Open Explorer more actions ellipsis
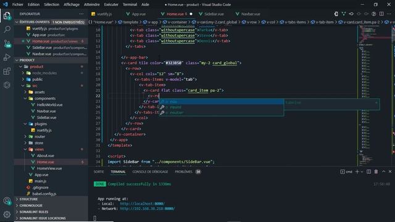395x222 pixels. (x=81, y=14)
